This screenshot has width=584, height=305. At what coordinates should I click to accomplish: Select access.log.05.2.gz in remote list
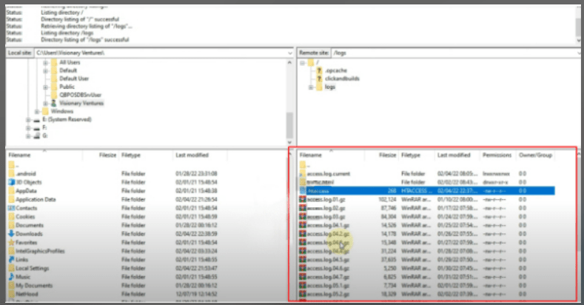point(426,294)
